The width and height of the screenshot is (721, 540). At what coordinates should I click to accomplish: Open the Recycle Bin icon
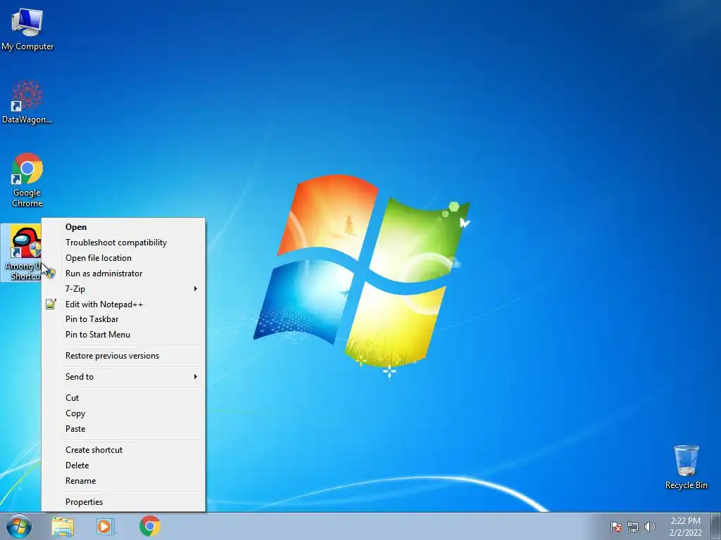coord(686,467)
